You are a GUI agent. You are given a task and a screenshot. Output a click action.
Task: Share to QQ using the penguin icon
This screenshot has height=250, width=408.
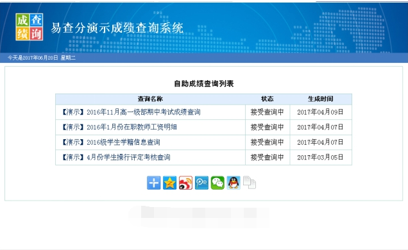pos(234,183)
